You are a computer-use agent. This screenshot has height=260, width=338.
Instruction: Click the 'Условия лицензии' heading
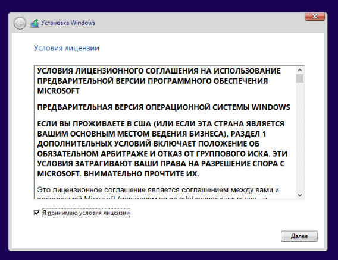(67, 48)
